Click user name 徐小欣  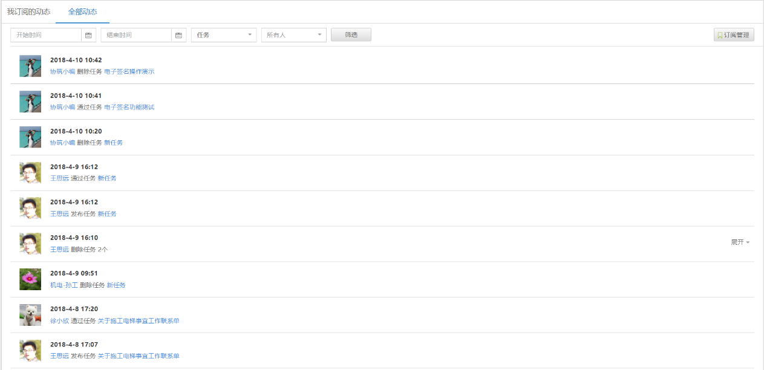tap(59, 321)
